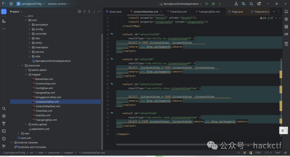Open IDE settings gear icon

(x=259, y=4)
